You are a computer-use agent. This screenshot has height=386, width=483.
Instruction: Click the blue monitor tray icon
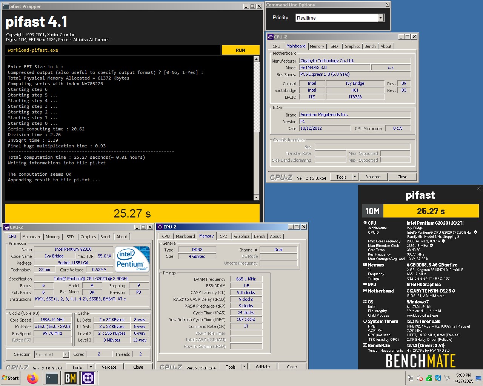tap(438, 378)
